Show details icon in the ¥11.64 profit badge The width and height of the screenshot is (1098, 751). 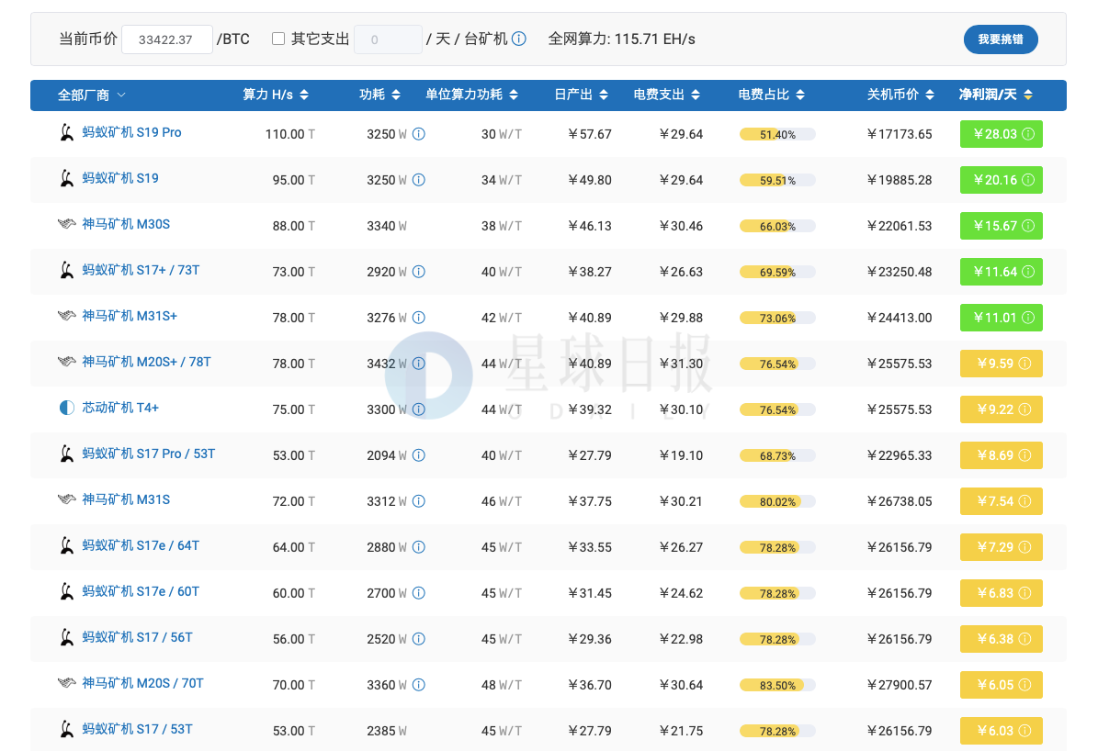click(x=1028, y=272)
